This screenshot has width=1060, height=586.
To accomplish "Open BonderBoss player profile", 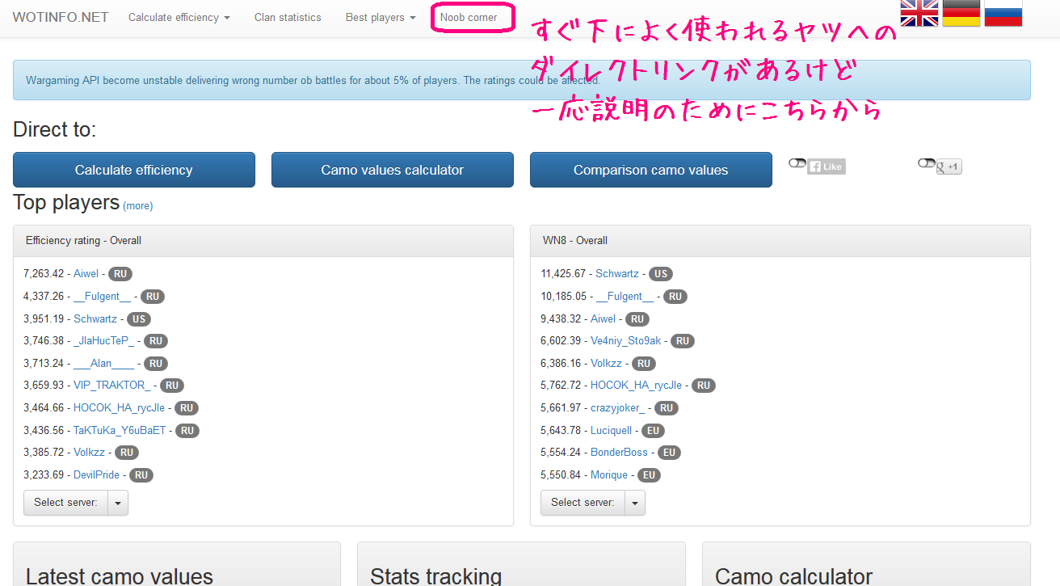I will tap(620, 453).
